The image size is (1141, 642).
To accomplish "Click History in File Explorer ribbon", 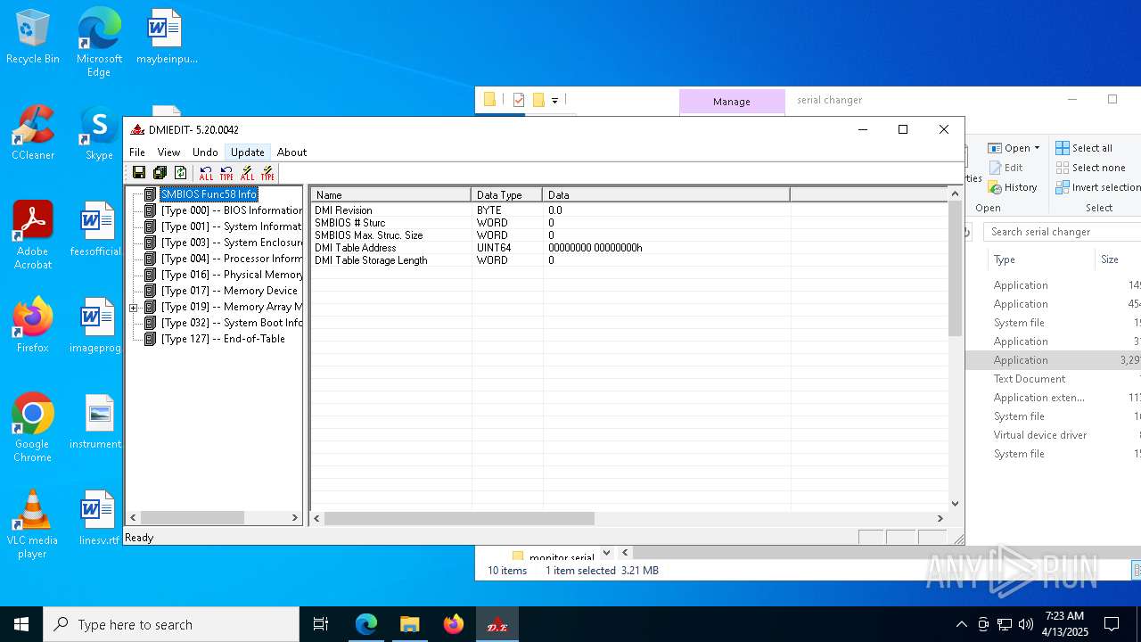I will [x=1013, y=187].
